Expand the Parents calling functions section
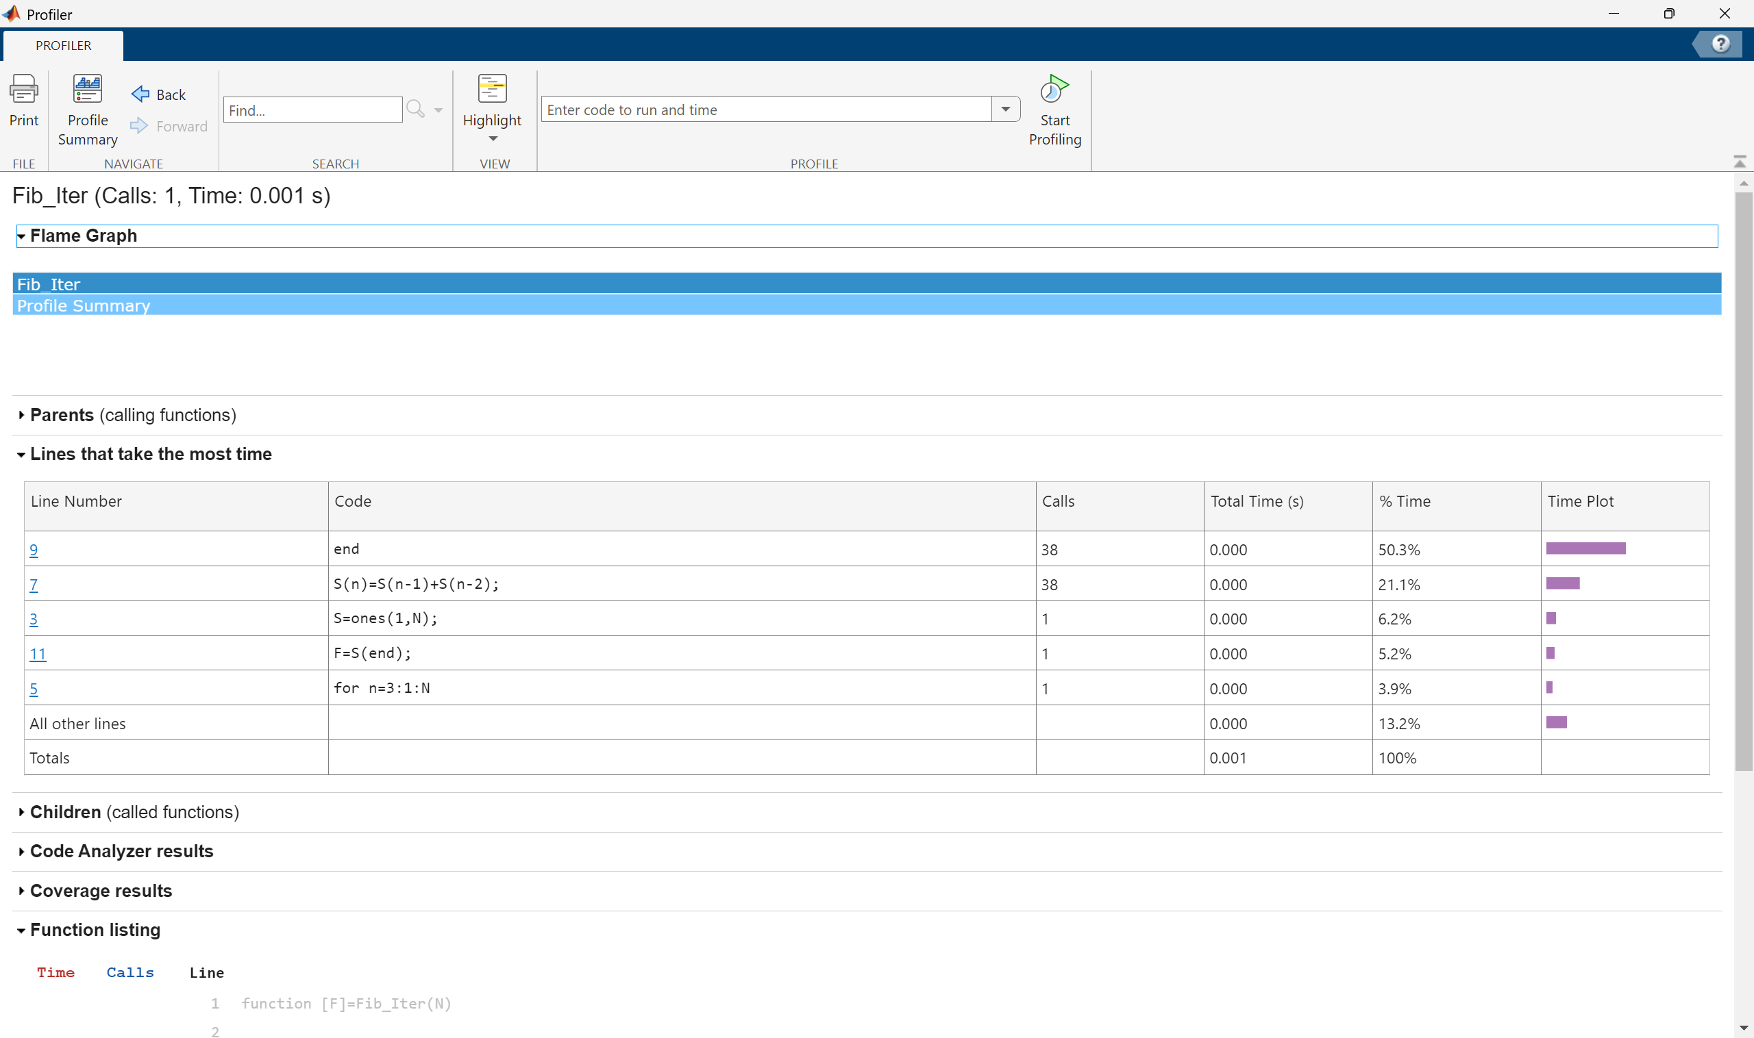1754x1038 pixels. tap(22, 415)
